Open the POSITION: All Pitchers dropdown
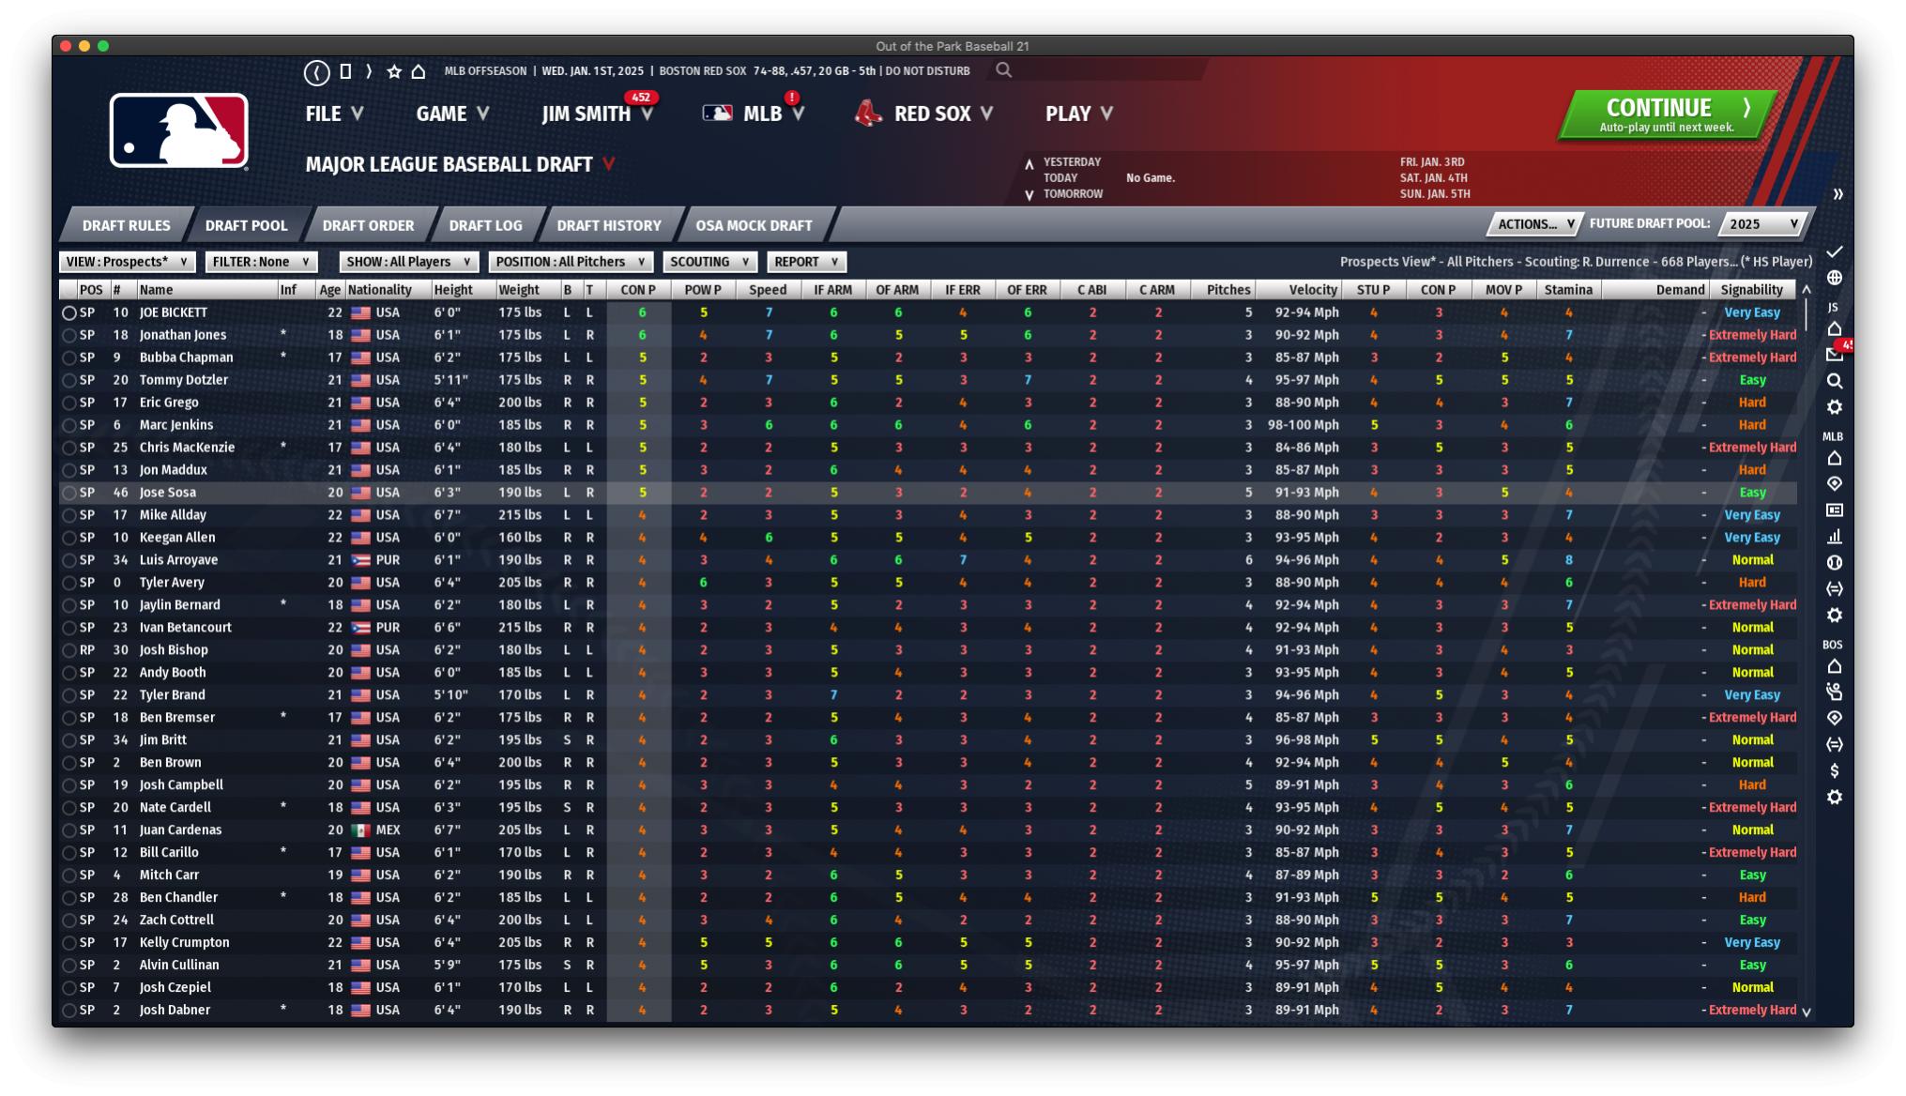 tap(570, 262)
